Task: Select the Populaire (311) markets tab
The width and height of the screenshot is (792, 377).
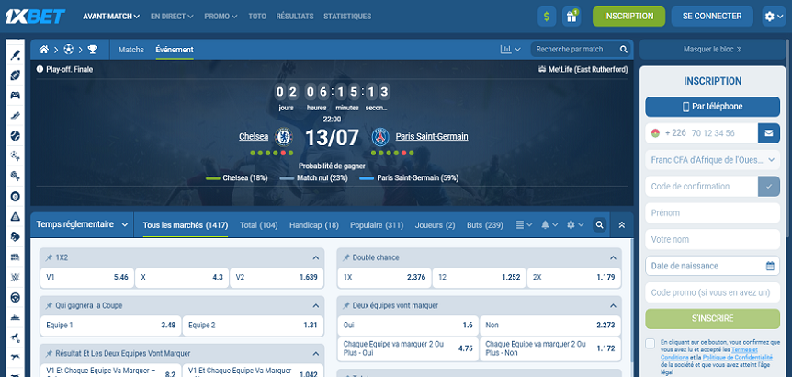Action: (377, 225)
